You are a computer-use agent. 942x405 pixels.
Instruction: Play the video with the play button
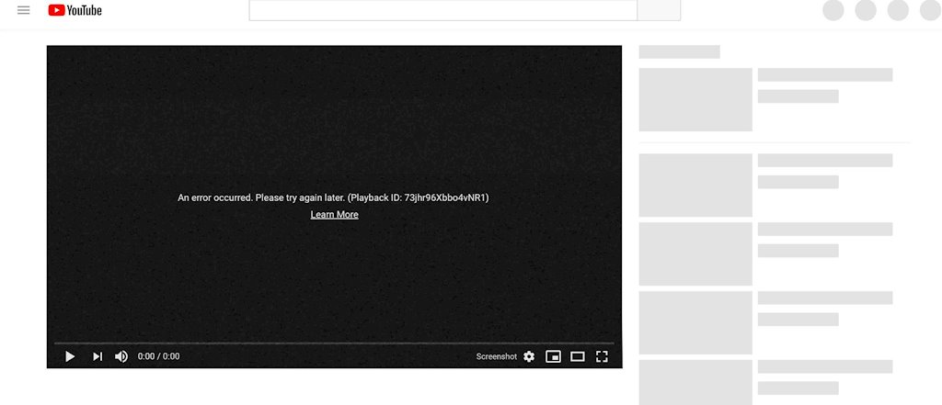[70, 356]
